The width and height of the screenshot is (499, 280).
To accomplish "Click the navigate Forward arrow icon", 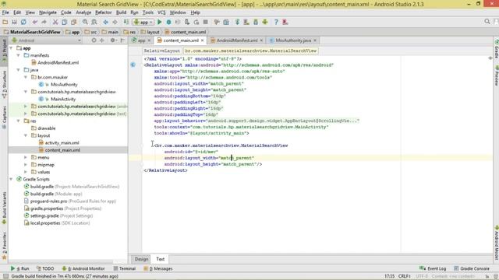I will pyautogui.click(x=115, y=22).
